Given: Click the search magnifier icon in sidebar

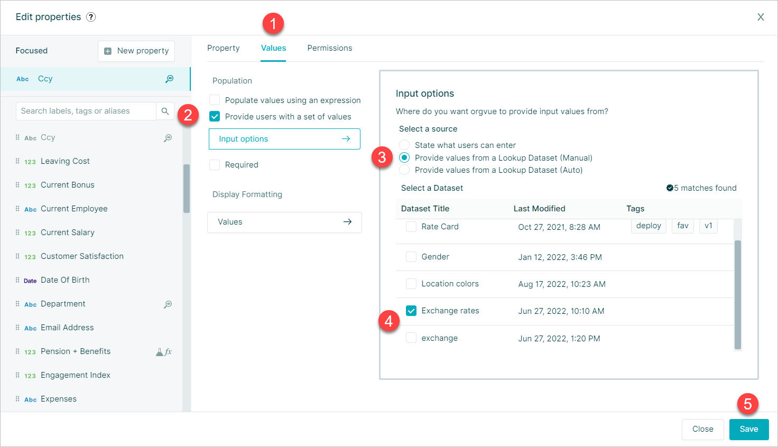Looking at the screenshot, I should (x=165, y=111).
